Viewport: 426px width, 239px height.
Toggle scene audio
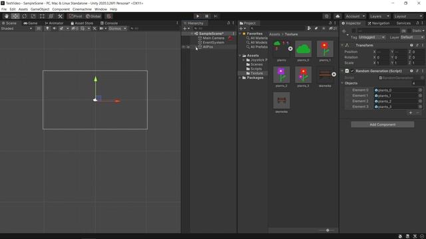click(55, 29)
